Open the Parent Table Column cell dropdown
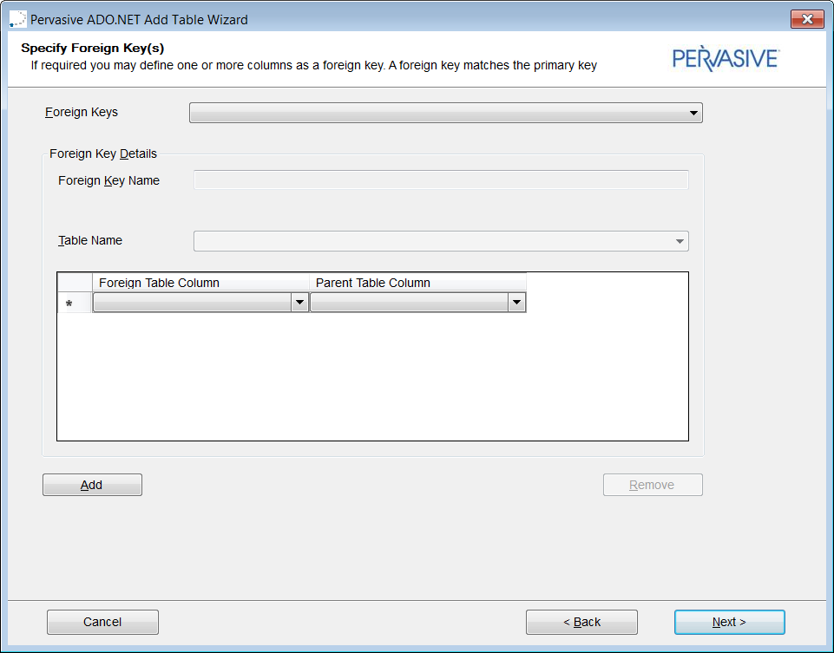834x653 pixels. (516, 303)
